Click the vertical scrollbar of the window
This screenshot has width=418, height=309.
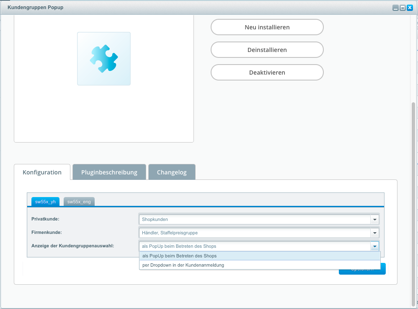tap(413, 201)
